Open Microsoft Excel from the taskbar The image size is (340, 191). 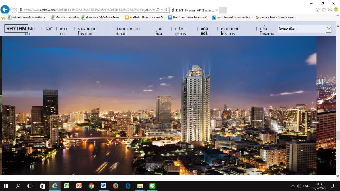pyautogui.click(x=67, y=186)
